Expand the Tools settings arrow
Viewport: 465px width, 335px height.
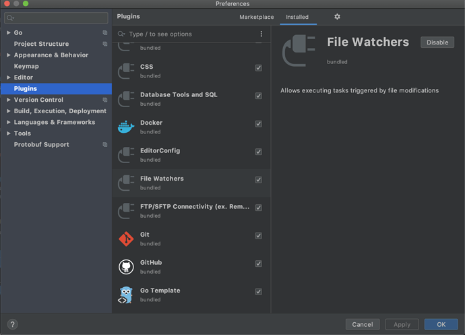(9, 133)
